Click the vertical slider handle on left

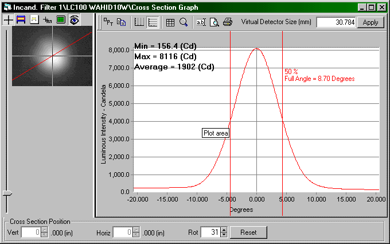[7, 194]
